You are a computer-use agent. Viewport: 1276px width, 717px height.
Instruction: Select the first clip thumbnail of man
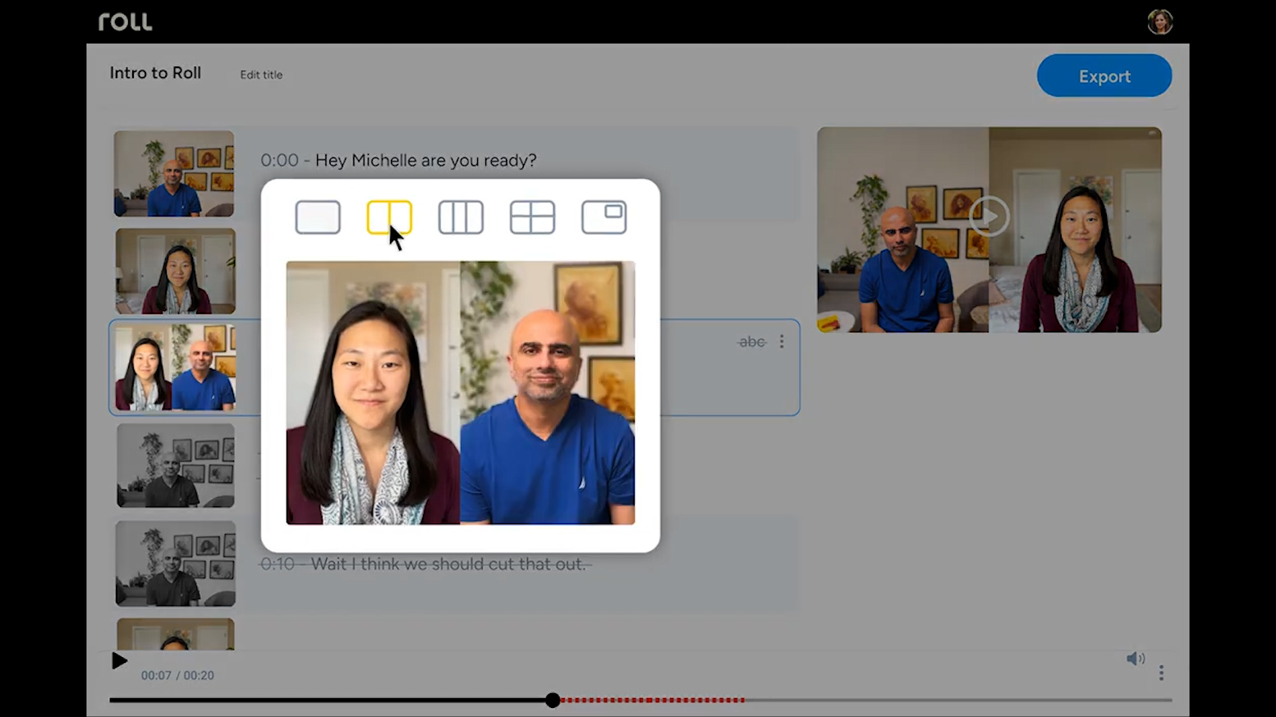pos(174,174)
